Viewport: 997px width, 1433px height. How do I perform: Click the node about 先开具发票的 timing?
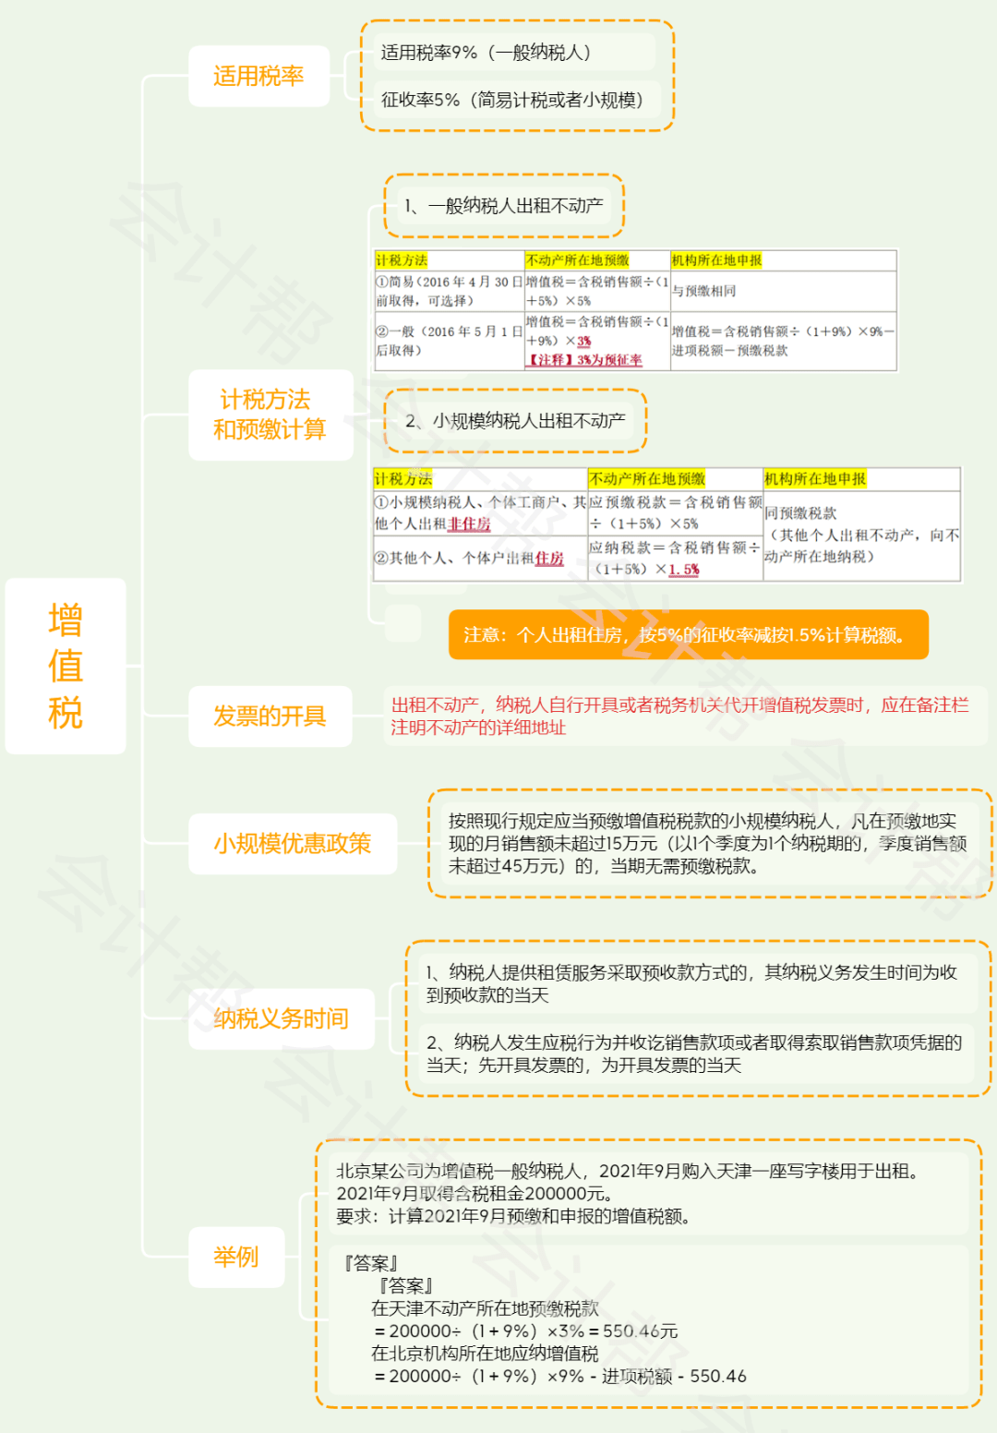(694, 1054)
